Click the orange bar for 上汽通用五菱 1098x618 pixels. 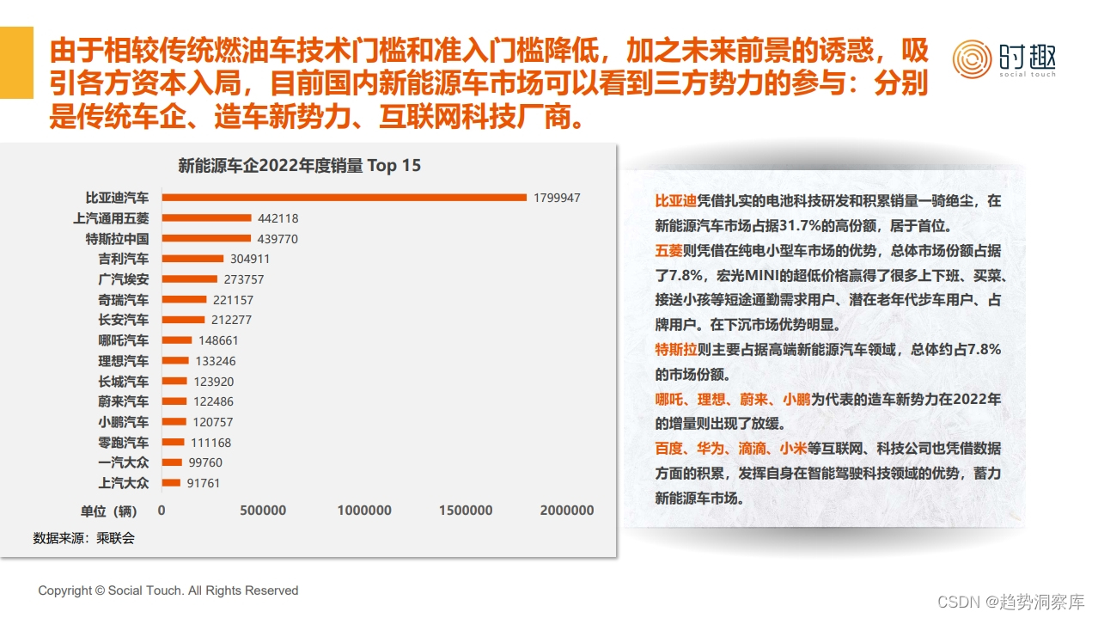click(207, 218)
